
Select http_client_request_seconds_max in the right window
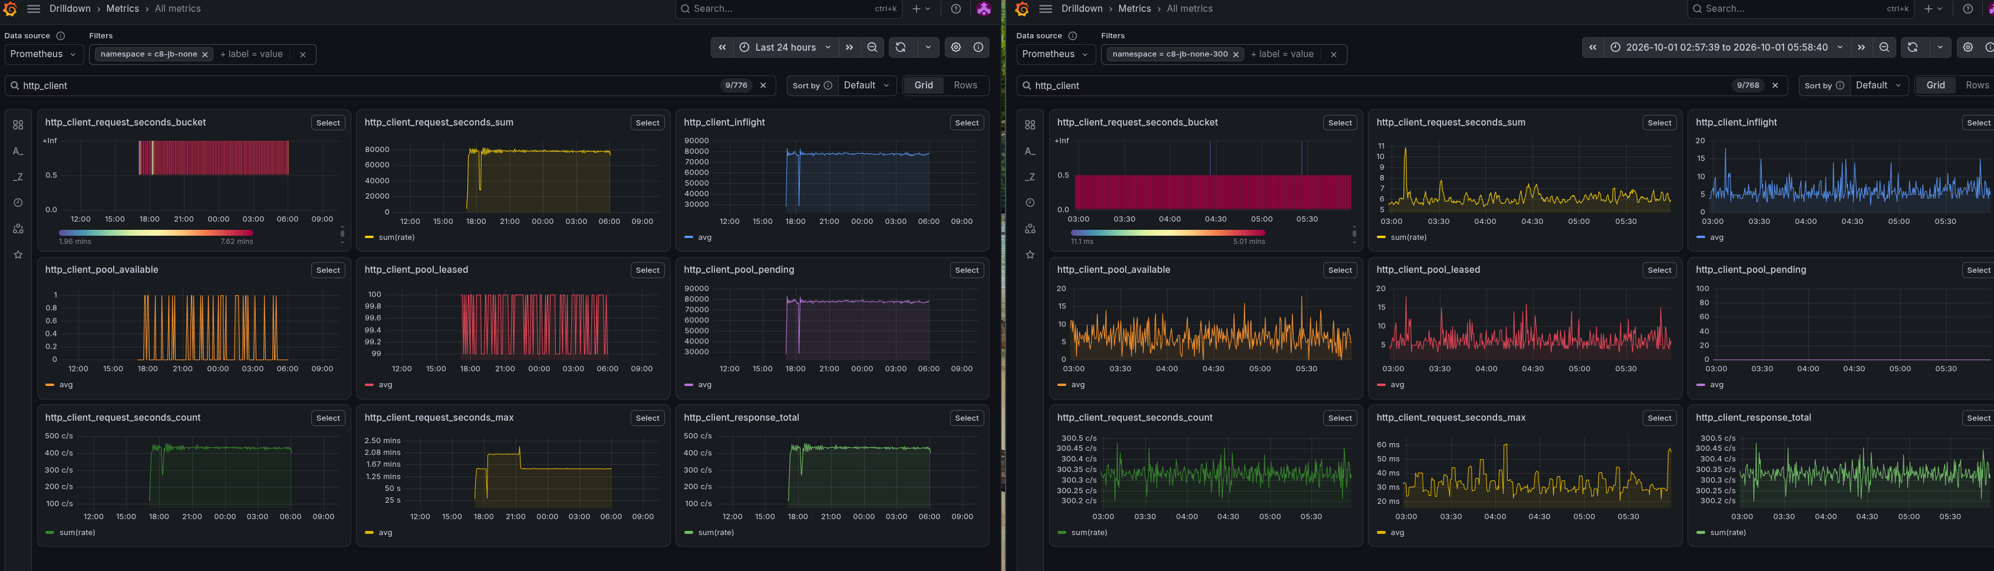click(1659, 418)
